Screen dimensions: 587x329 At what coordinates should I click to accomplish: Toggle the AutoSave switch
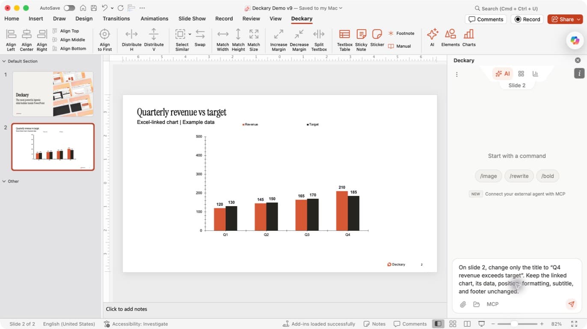click(69, 8)
